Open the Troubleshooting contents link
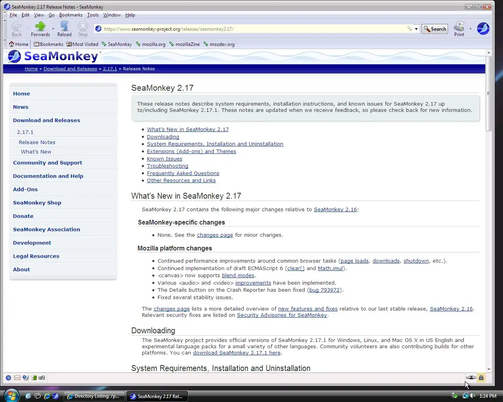Image resolution: width=503 pixels, height=402 pixels. (167, 166)
